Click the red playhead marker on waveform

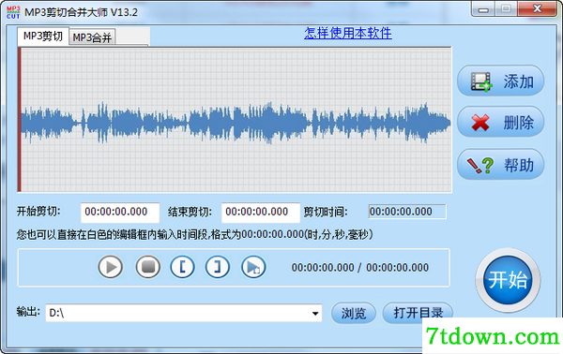pyautogui.click(x=20, y=120)
